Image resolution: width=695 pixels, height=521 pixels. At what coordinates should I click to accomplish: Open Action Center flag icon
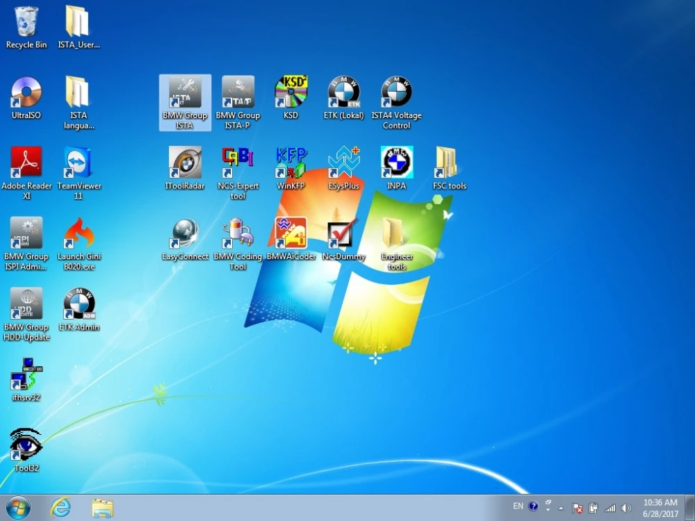pyautogui.click(x=577, y=508)
